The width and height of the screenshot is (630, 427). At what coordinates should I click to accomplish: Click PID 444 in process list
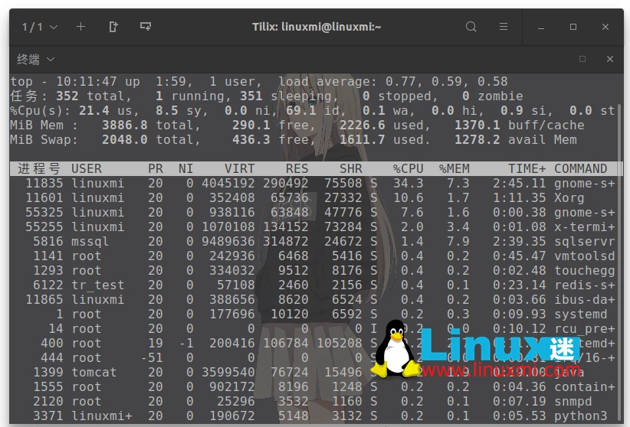pos(52,358)
